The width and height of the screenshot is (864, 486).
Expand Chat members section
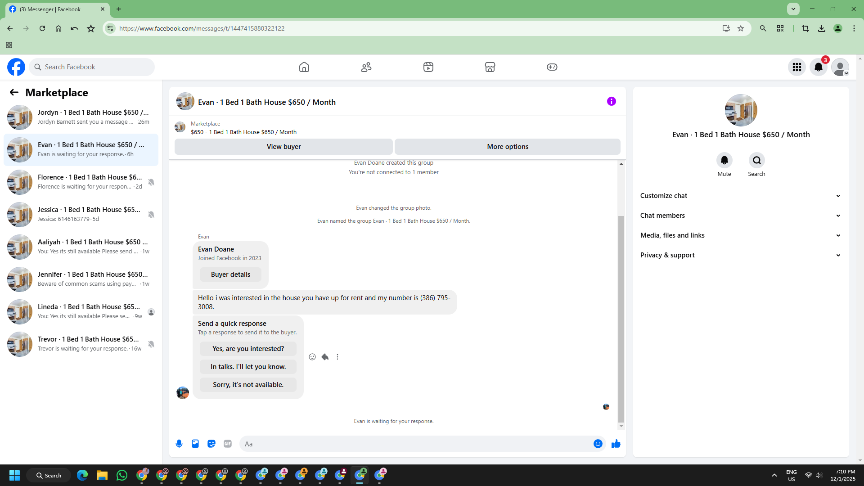pyautogui.click(x=741, y=216)
